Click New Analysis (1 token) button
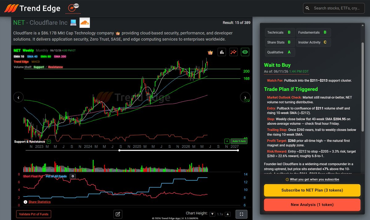The height and width of the screenshot is (220, 370). tap(312, 205)
